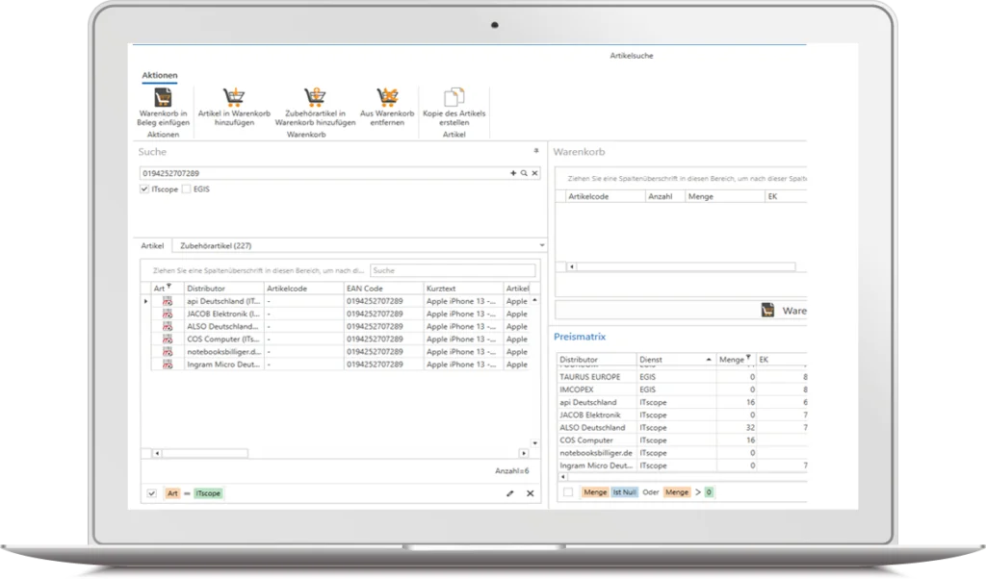Click Zubehörartikel in Warenkorb hinzufügen icon
This screenshot has width=986, height=579.
coord(315,98)
